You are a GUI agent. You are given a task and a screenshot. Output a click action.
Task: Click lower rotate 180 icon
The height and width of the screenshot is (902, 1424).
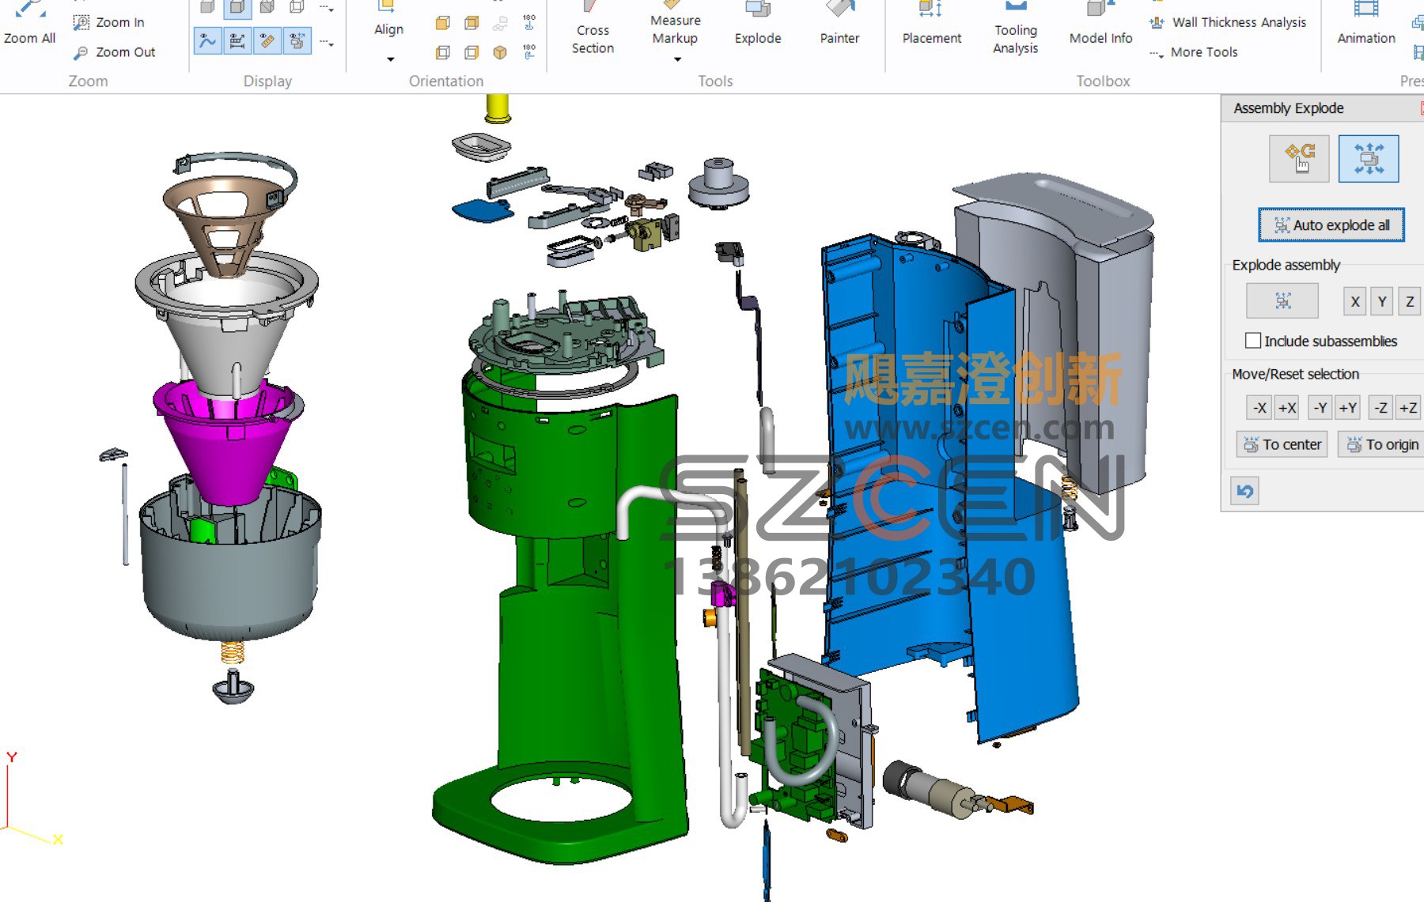coord(529,52)
